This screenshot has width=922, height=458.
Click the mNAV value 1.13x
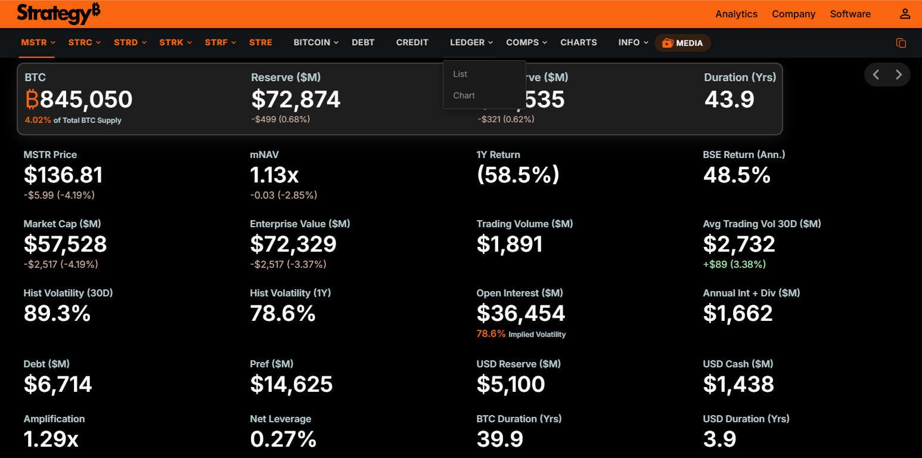coord(275,175)
